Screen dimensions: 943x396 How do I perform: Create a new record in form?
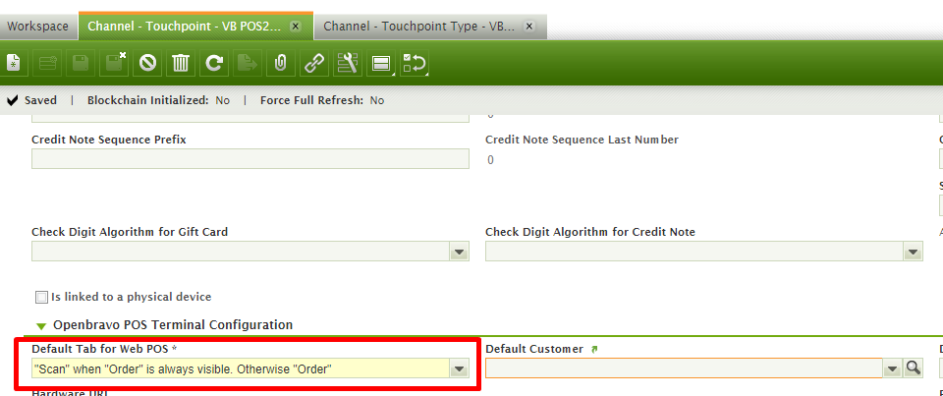[13, 63]
